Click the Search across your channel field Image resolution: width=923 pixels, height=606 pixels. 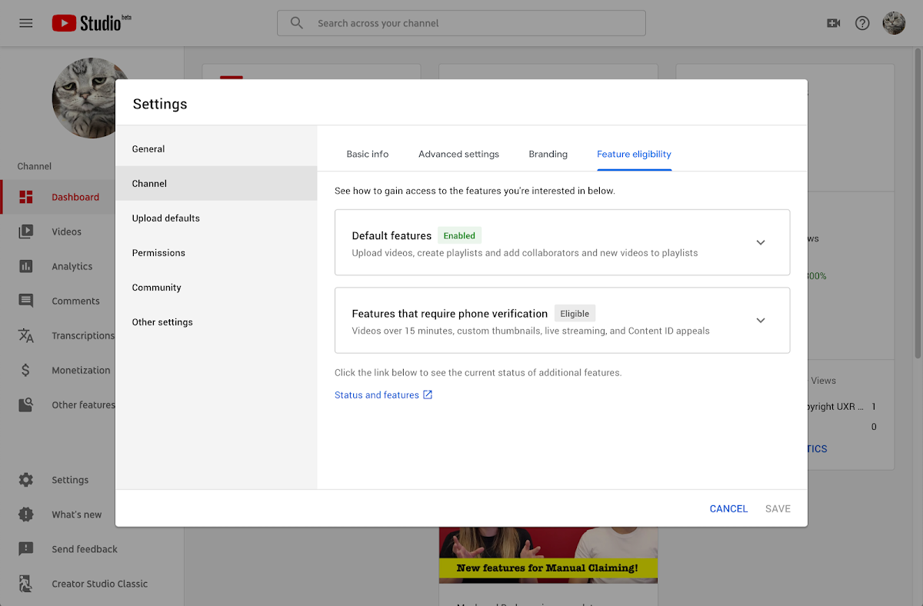click(x=461, y=23)
